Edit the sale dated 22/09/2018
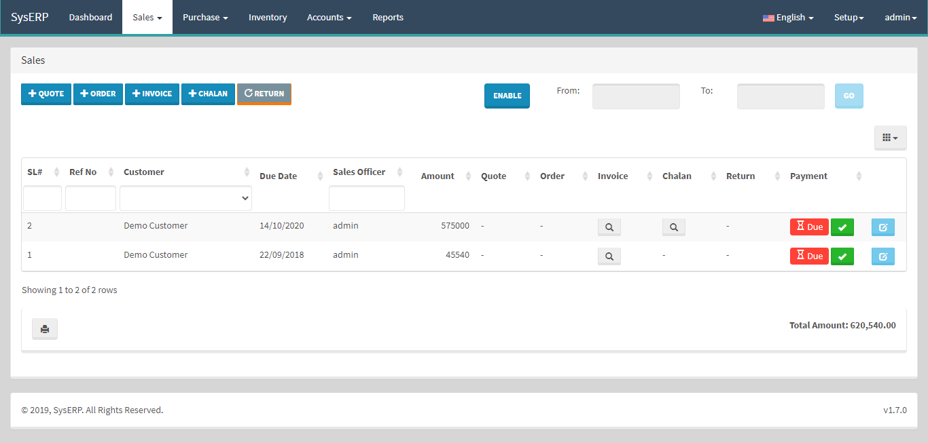 [x=883, y=256]
